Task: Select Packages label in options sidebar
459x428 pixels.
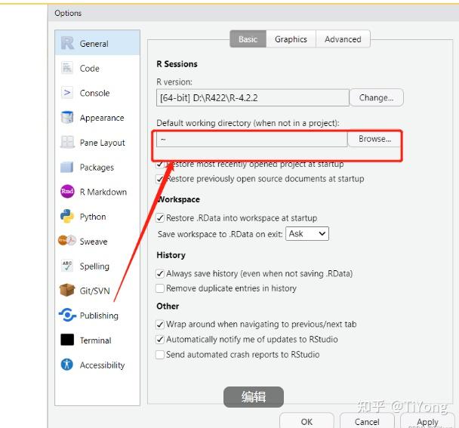Action: pos(97,167)
